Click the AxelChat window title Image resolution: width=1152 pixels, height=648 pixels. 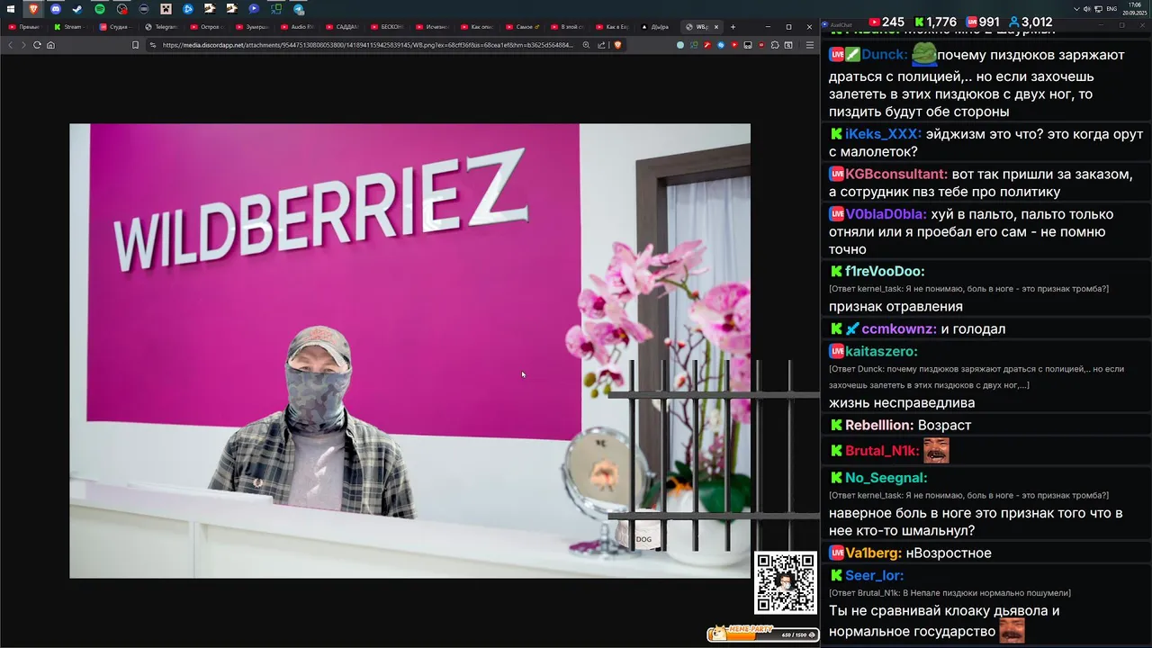(842, 25)
